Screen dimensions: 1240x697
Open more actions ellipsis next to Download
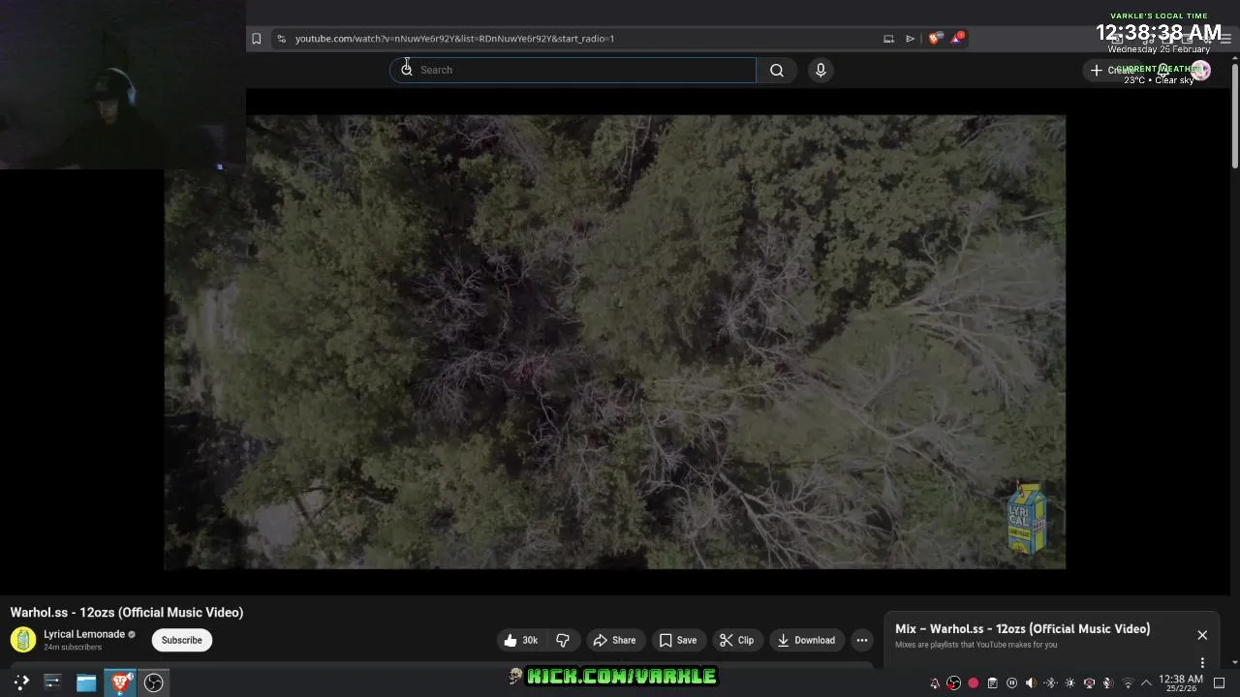click(862, 640)
